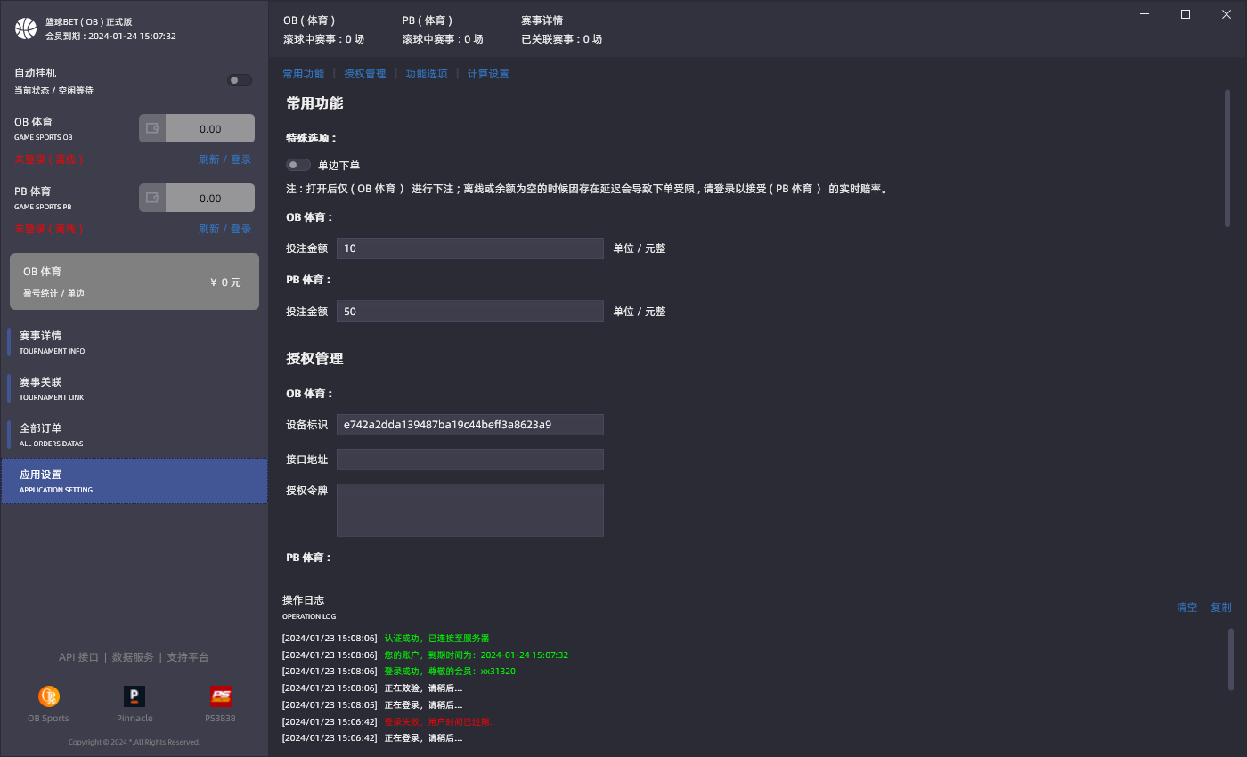Open the 计算设置 tab

click(x=488, y=74)
